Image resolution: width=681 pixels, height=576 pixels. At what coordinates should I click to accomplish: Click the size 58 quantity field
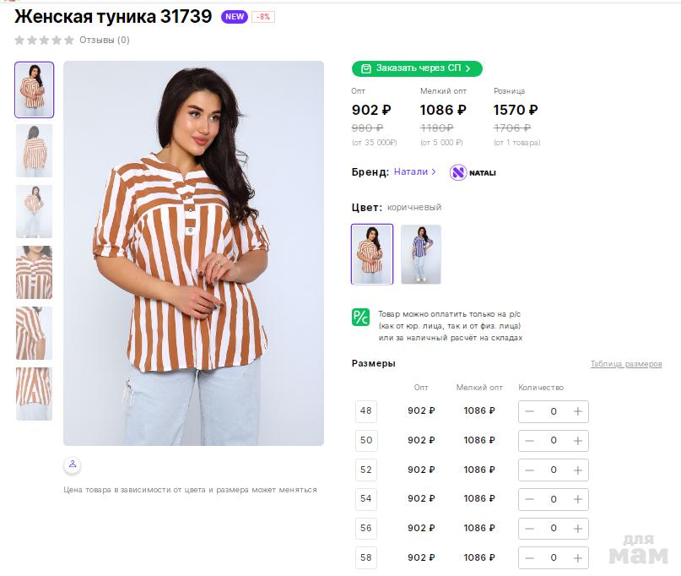tap(554, 557)
